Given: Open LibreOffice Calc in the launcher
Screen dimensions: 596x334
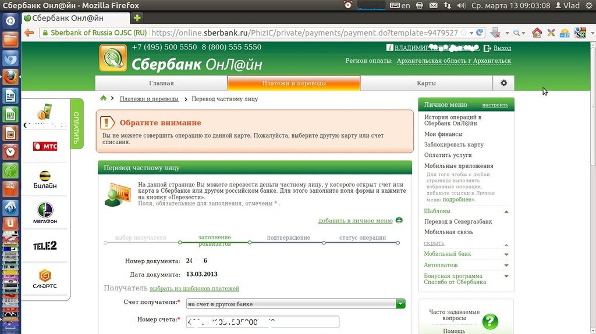Looking at the screenshot, I should 10,115.
